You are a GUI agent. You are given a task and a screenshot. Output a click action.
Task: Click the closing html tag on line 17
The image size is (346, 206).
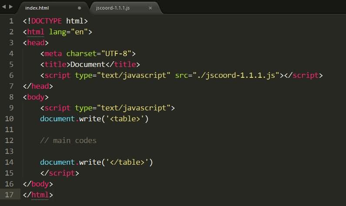point(38,195)
